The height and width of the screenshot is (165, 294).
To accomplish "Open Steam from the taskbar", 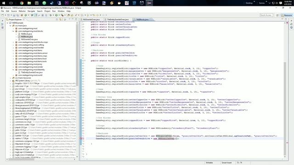I will click(52, 3).
